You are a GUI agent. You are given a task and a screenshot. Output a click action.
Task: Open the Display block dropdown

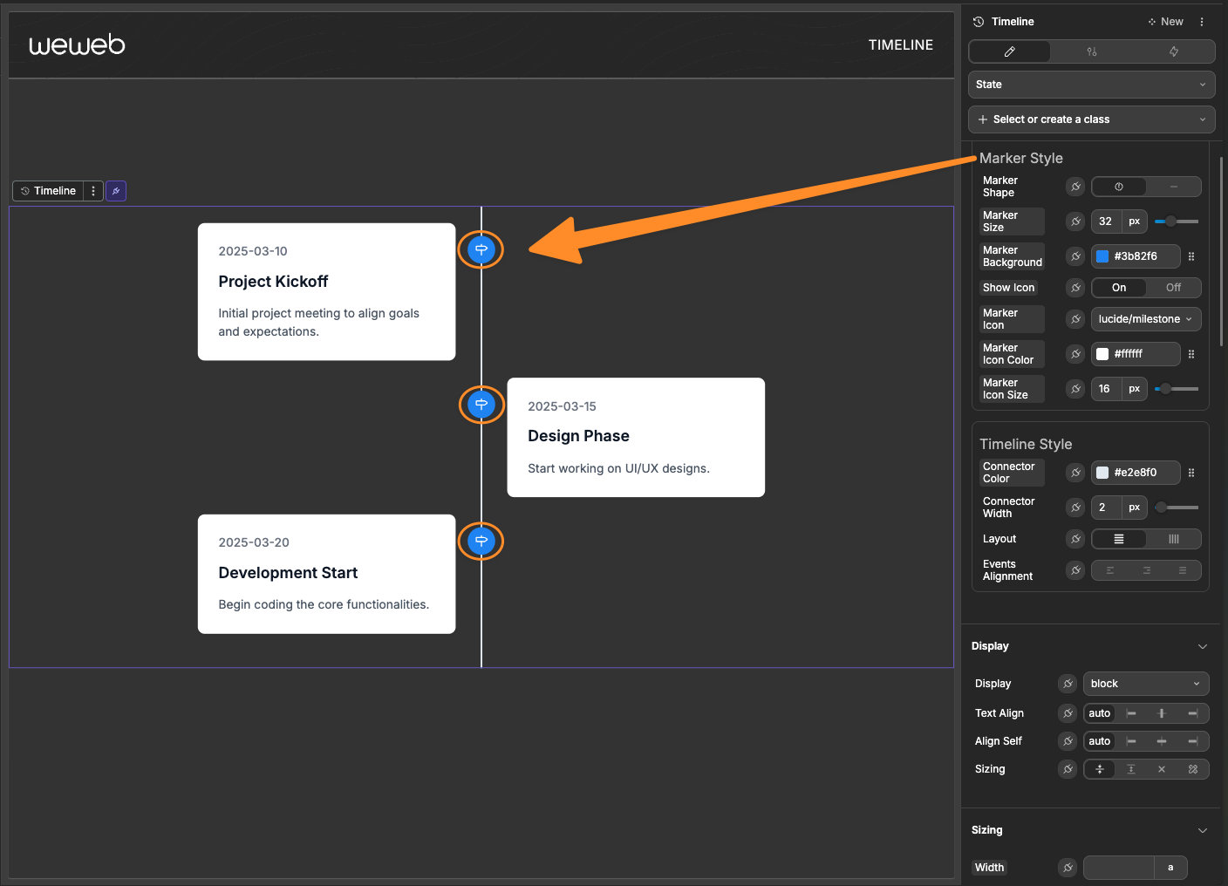(x=1145, y=684)
